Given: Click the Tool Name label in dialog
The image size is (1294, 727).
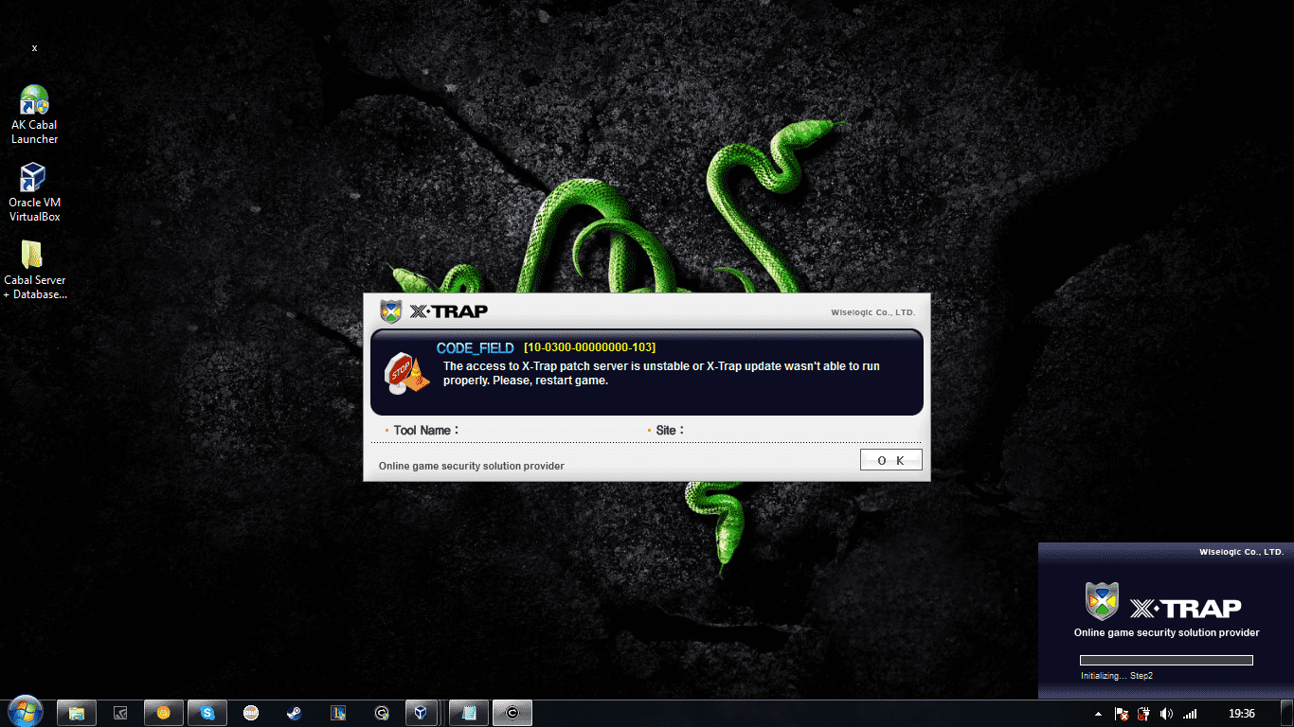Looking at the screenshot, I should (x=425, y=430).
